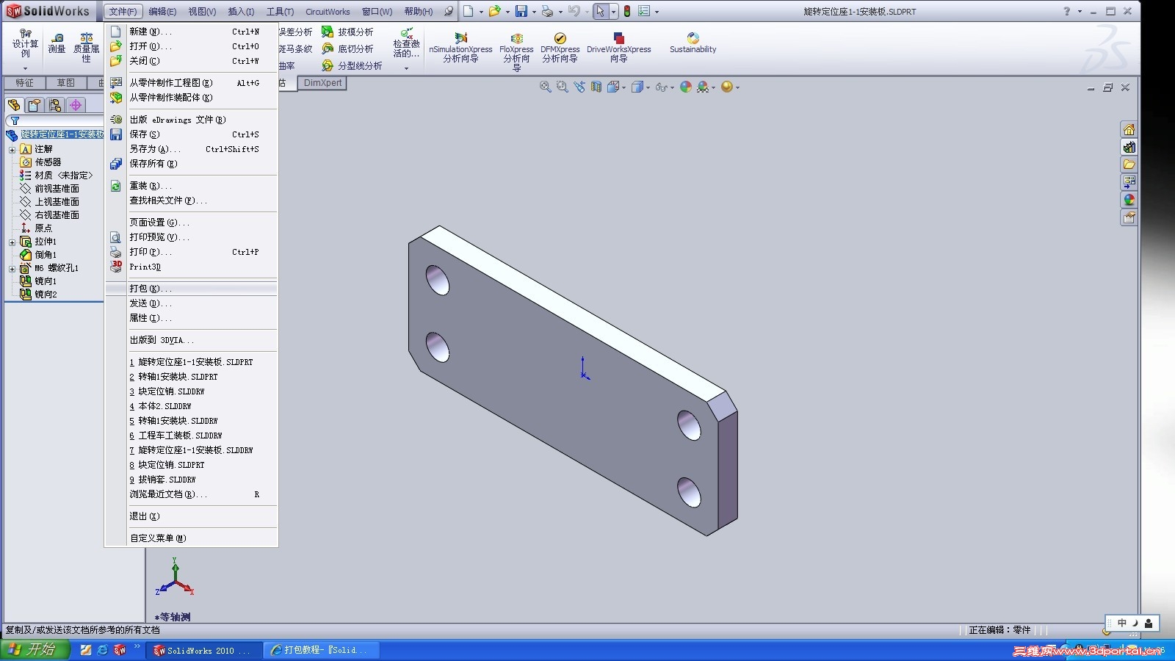Open the Design Library task pane icon
This screenshot has height=661, width=1175.
[1129, 147]
